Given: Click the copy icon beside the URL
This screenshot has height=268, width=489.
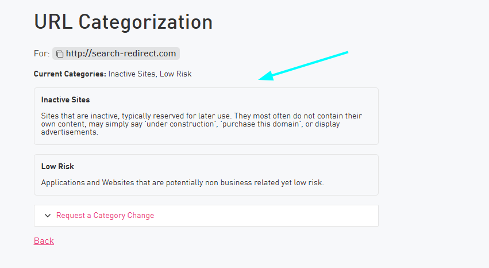Looking at the screenshot, I should click(60, 54).
